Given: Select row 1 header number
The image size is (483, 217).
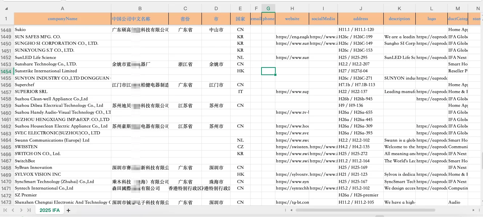Looking at the screenshot, I should pos(7,19).
